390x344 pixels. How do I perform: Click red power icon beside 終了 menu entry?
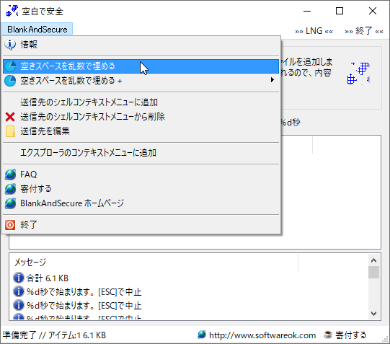[10, 225]
